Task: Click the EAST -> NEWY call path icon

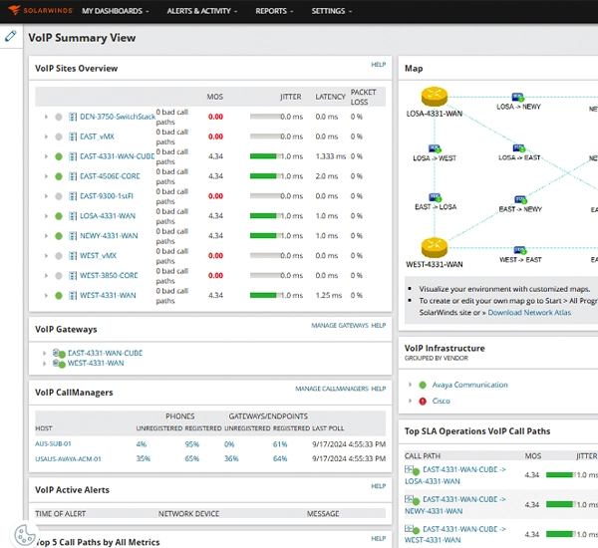Action: 520,199
